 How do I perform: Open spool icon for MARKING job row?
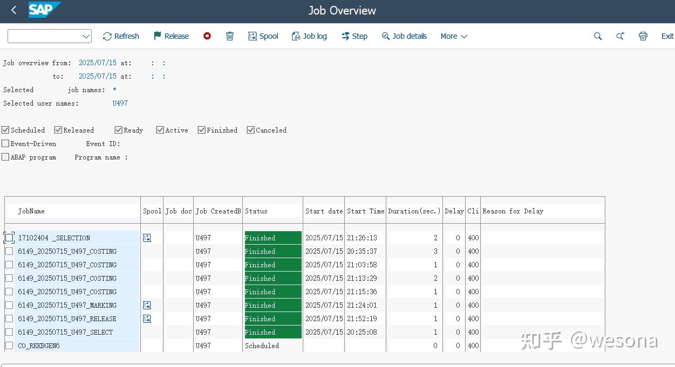point(147,305)
